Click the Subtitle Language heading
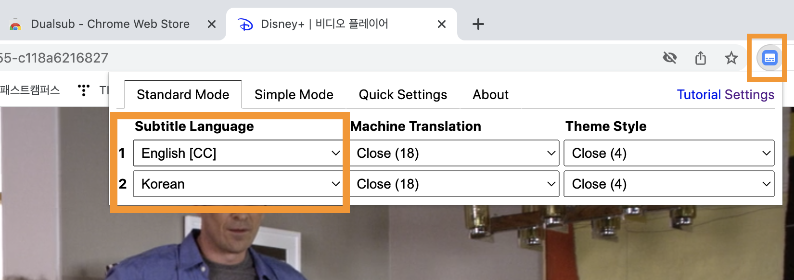794x280 pixels. [194, 126]
